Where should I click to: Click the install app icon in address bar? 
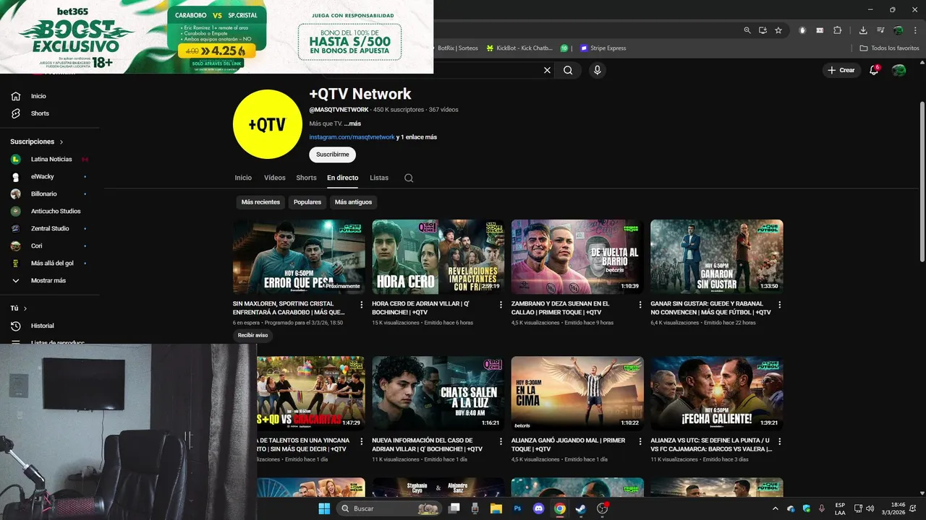763,30
